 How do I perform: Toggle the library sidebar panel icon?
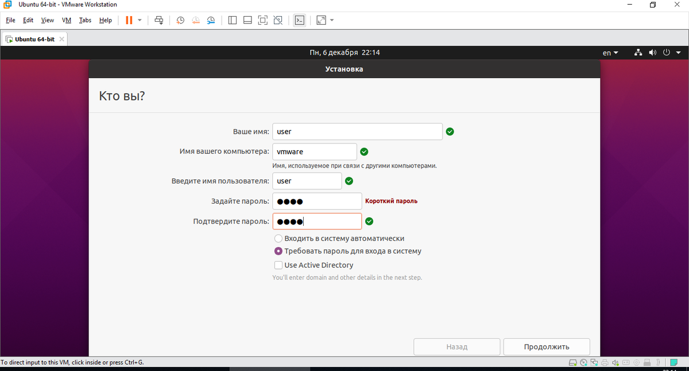[x=233, y=20]
